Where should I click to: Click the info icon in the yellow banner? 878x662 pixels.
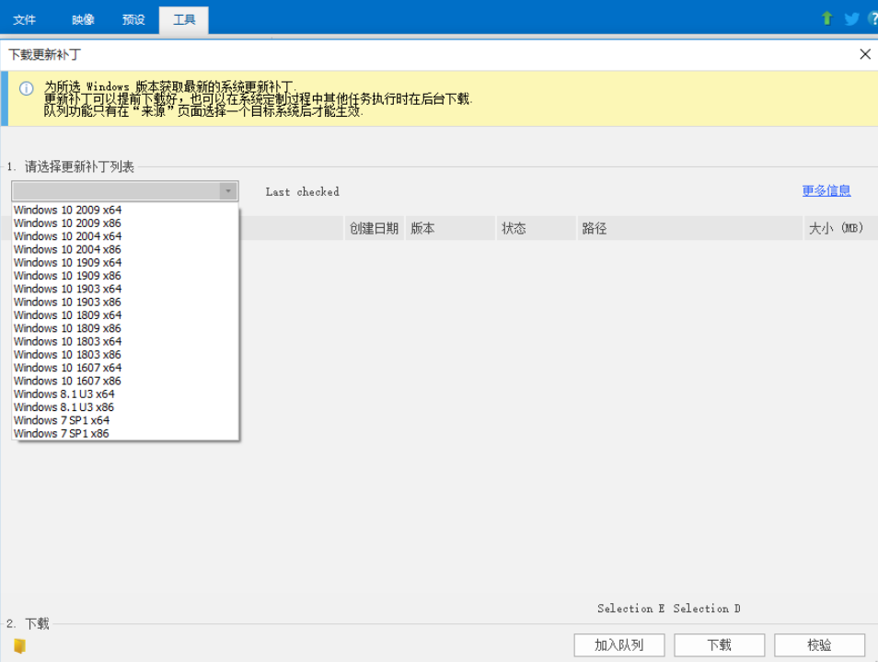pos(27,88)
